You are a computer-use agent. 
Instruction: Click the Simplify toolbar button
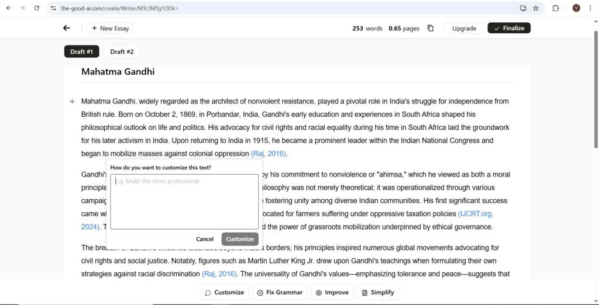pos(377,292)
